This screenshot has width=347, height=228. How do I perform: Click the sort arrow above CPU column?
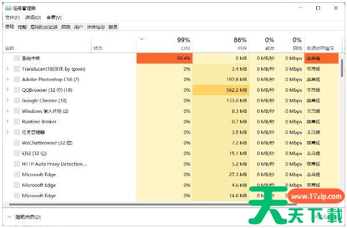pyautogui.click(x=142, y=39)
